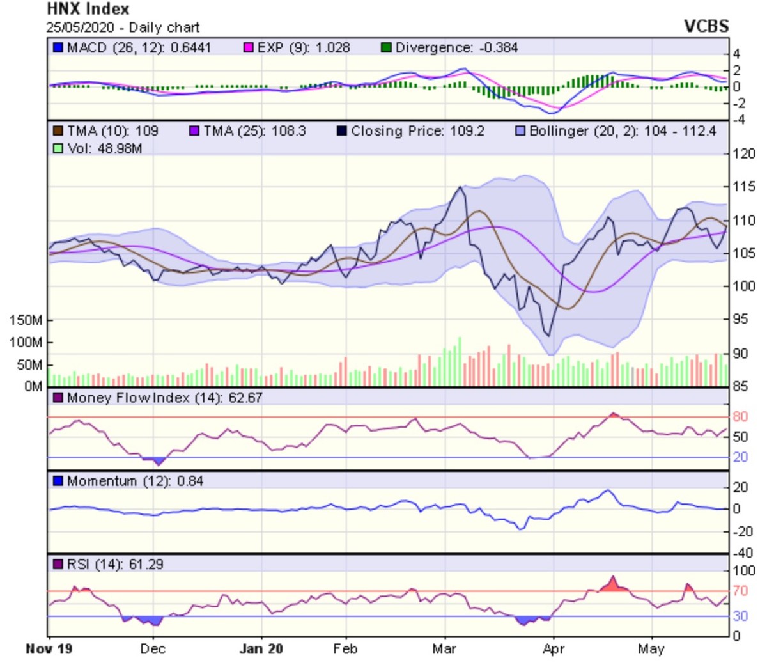
Task: Click the 120 price axis label
Action: tap(743, 153)
